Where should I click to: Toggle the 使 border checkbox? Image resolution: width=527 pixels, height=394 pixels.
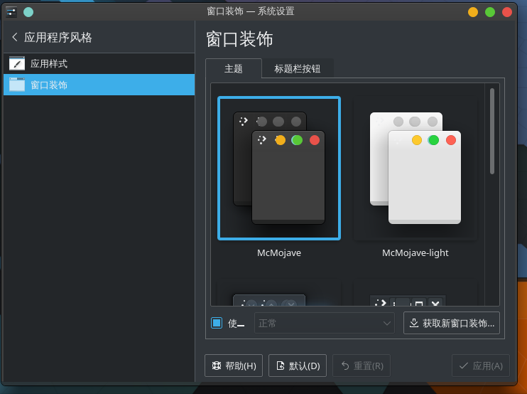click(217, 323)
